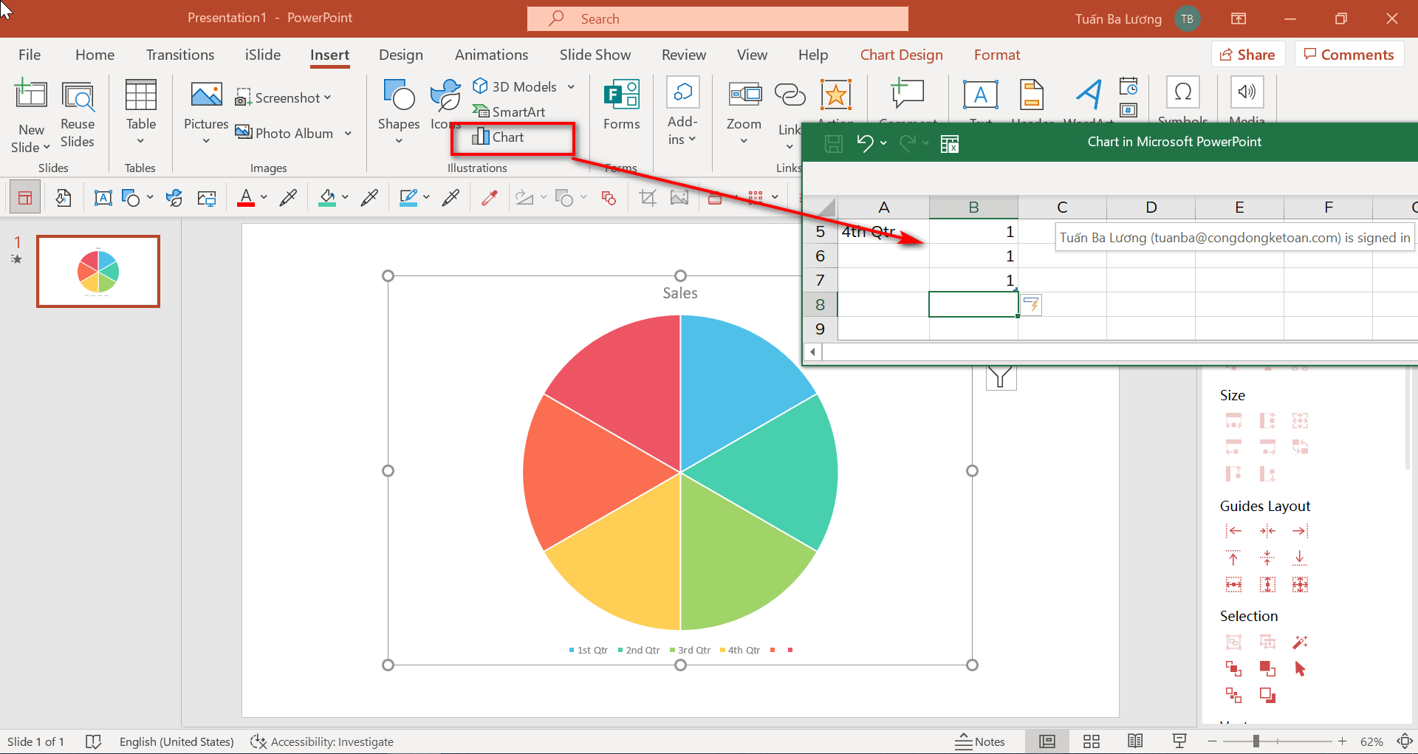Click the text box tool icon

[x=103, y=198]
